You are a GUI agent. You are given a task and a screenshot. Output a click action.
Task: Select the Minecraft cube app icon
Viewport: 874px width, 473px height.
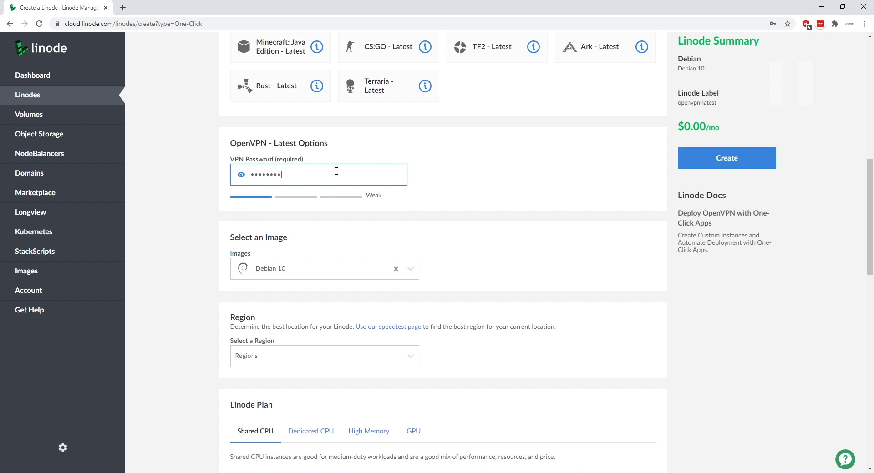(x=244, y=46)
